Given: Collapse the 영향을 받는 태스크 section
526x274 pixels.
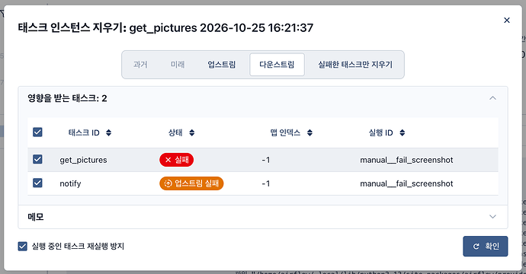Looking at the screenshot, I should click(492, 98).
